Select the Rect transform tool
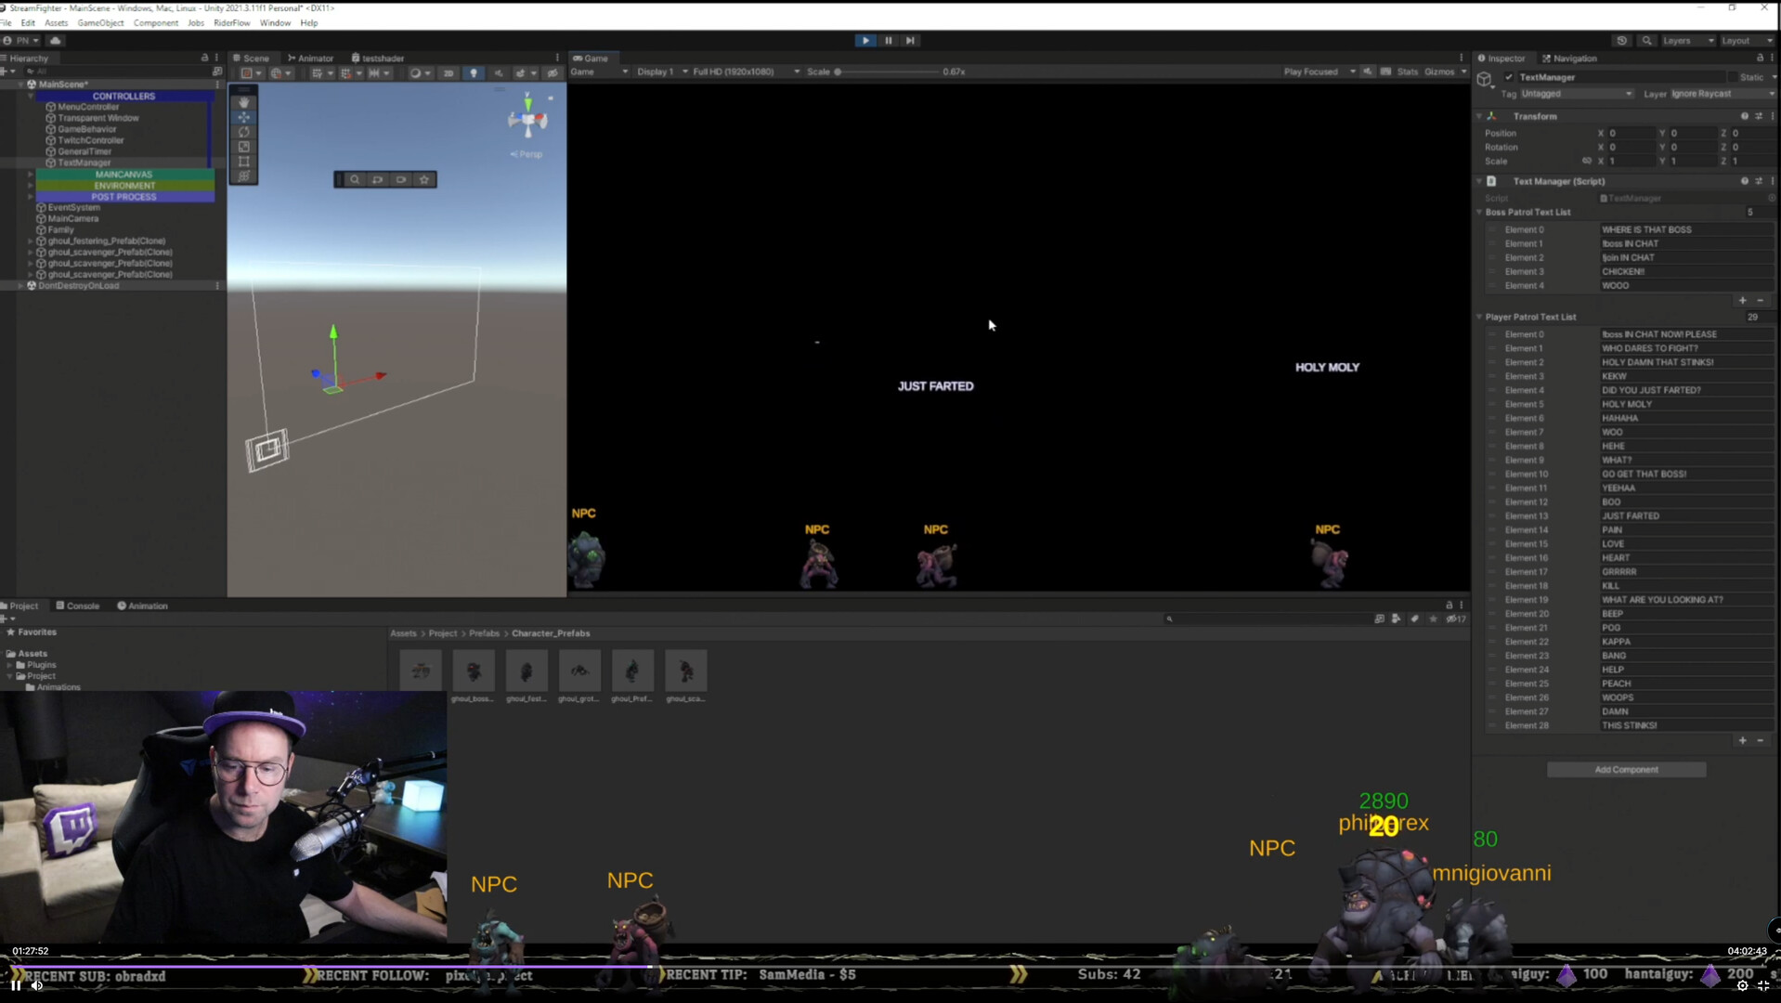This screenshot has height=1003, width=1781. click(243, 162)
